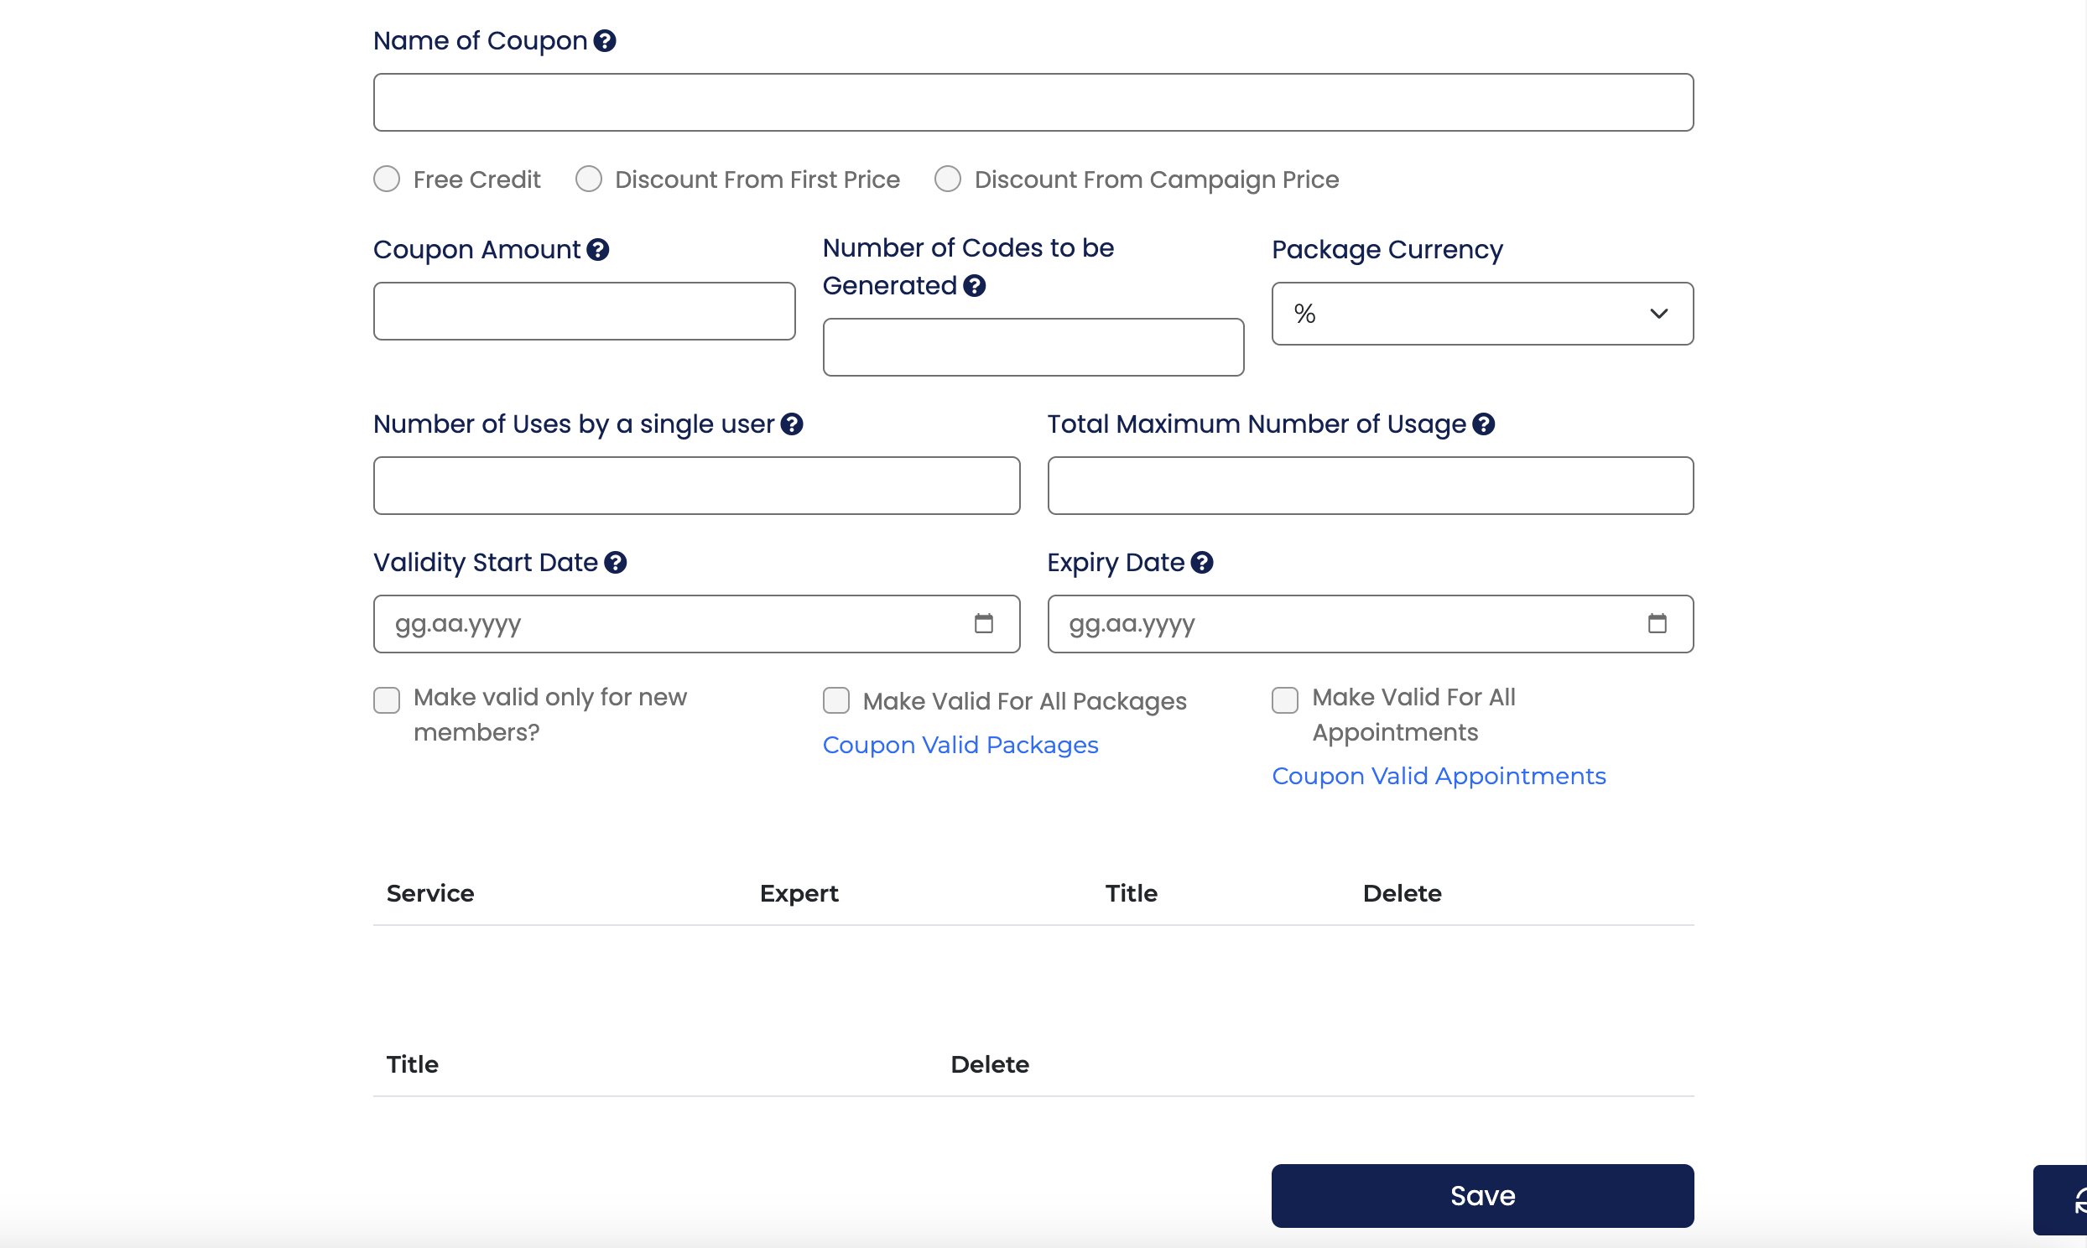Show help for Total Maximum Number of Usage
This screenshot has width=2087, height=1248.
click(1483, 424)
